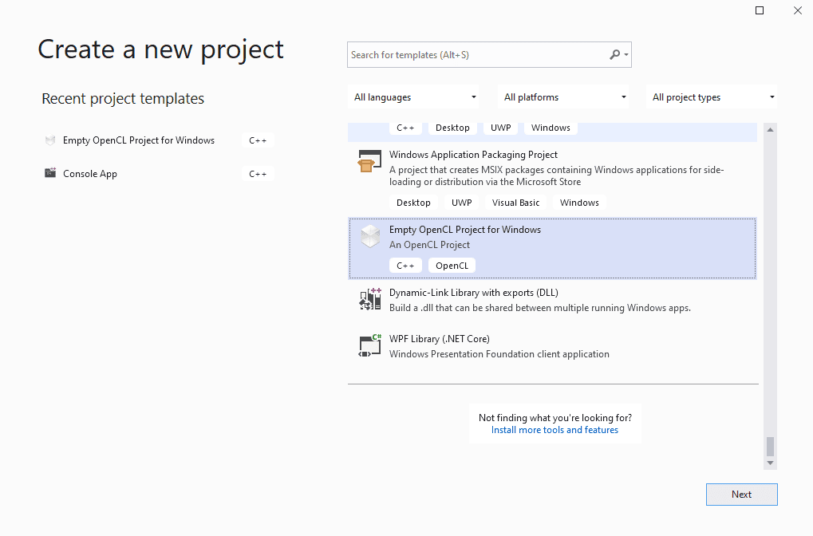The width and height of the screenshot is (813, 536).
Task: Click the search magnifier icon
Action: pyautogui.click(x=614, y=54)
